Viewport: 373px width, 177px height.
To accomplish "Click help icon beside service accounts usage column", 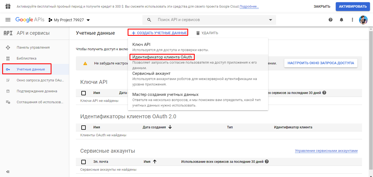I will pos(267,161).
